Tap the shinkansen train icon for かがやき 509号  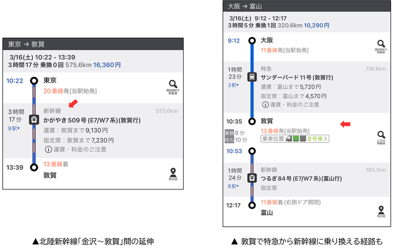(x=34, y=120)
